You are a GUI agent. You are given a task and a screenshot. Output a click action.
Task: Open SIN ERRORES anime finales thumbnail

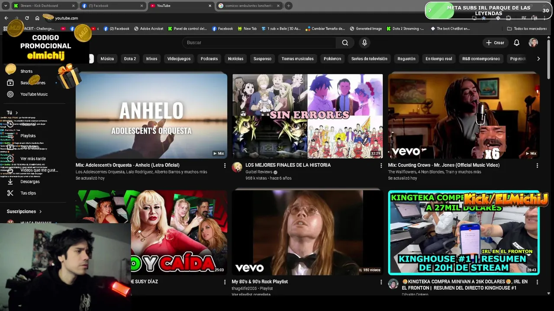[307, 116]
